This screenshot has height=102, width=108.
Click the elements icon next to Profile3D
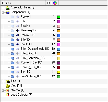[18, 44]
